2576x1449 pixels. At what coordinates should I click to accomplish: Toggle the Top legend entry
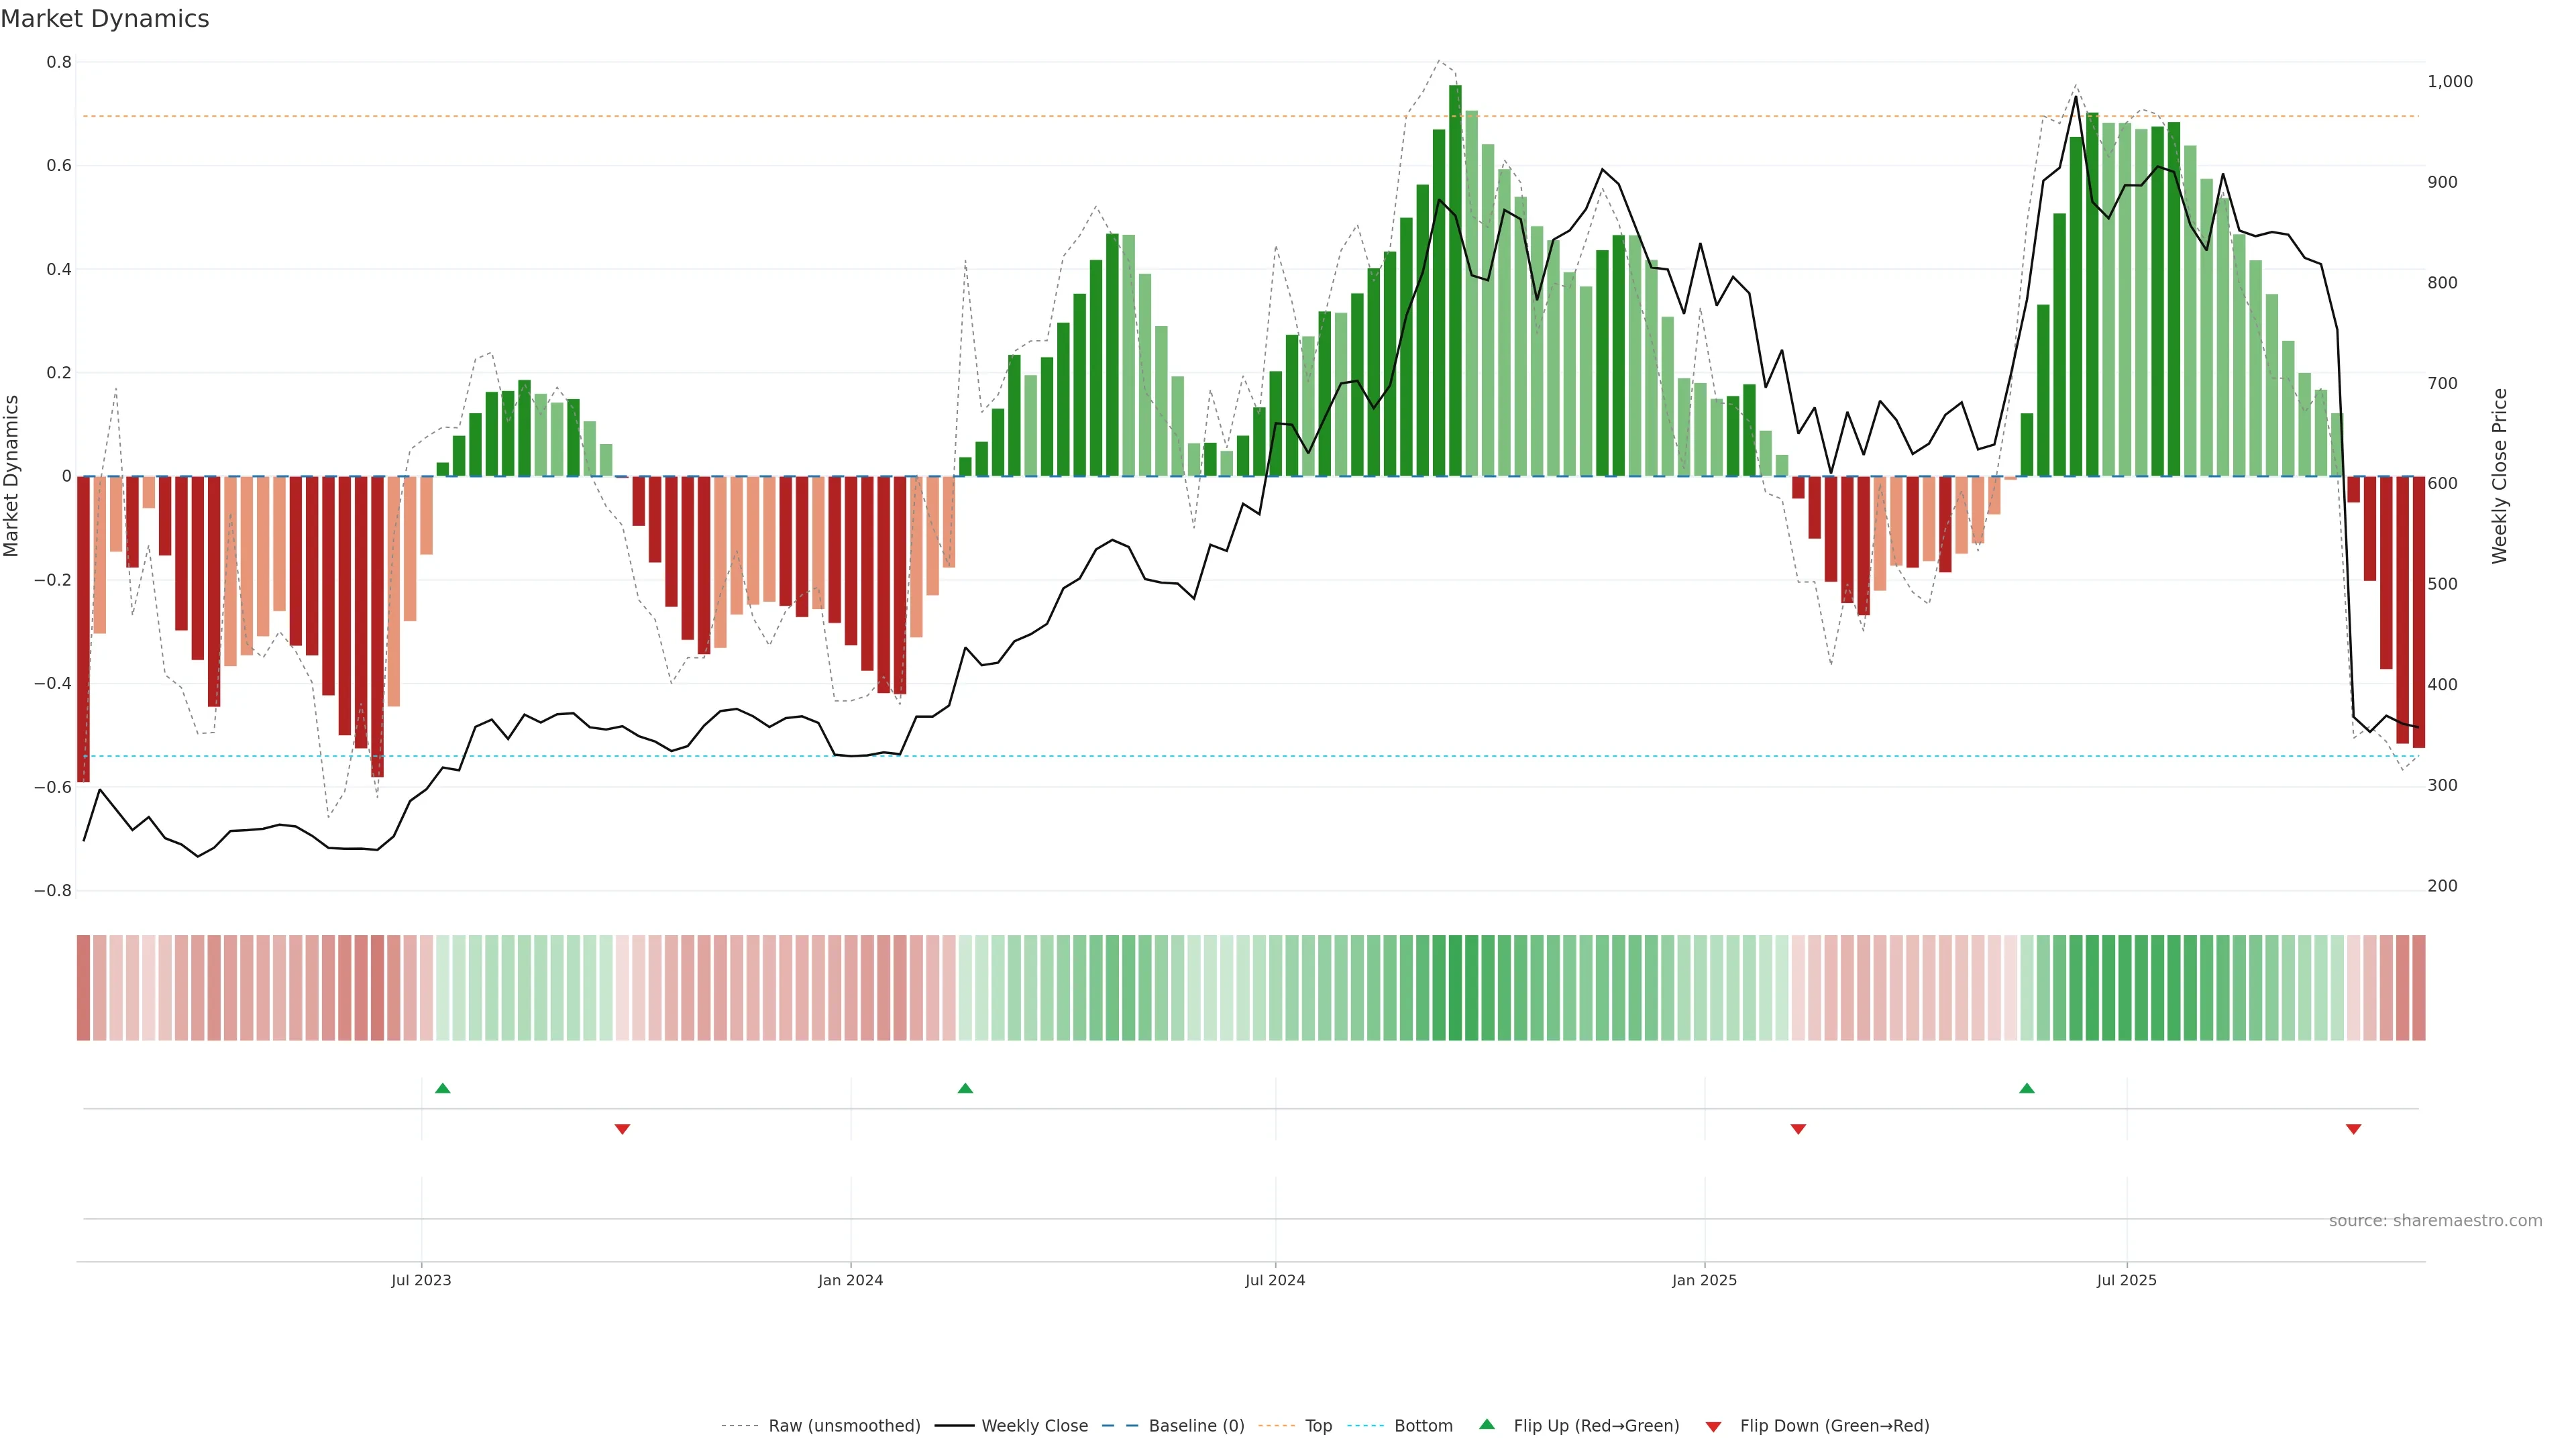[x=1318, y=1426]
